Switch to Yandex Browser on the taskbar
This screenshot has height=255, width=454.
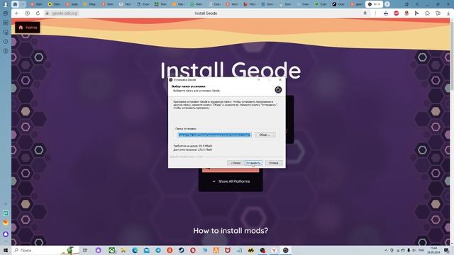[274, 250]
